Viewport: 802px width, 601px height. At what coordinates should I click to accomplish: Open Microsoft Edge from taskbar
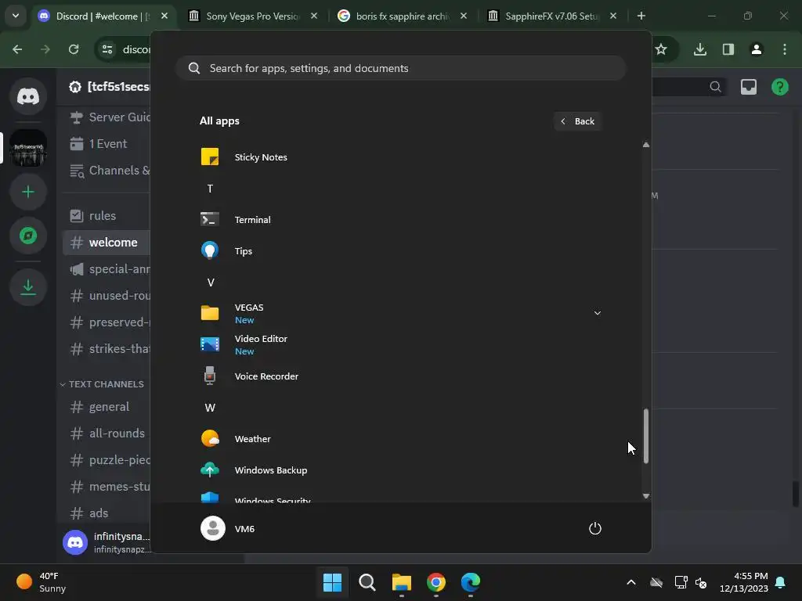(470, 582)
